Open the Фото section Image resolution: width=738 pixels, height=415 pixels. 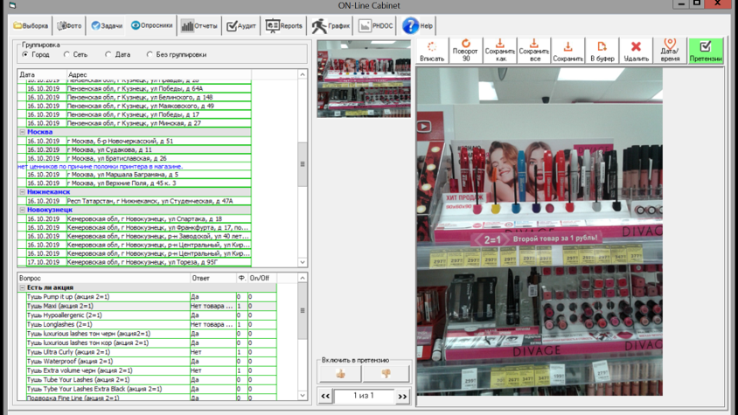[69, 25]
